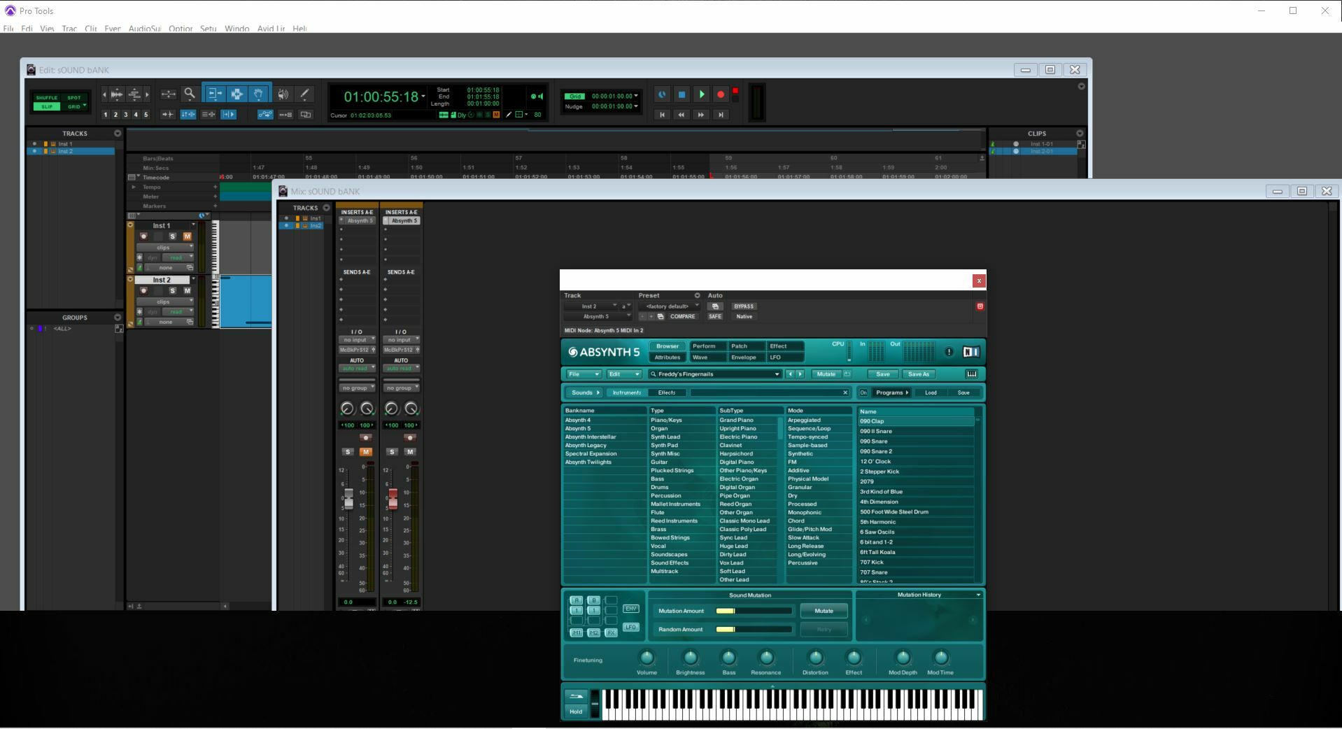Image resolution: width=1342 pixels, height=729 pixels.
Task: Enable Shuffle edit mode
Action: pos(46,97)
